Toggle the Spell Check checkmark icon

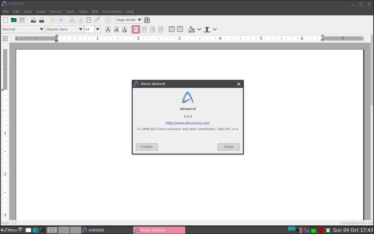(x=108, y=20)
